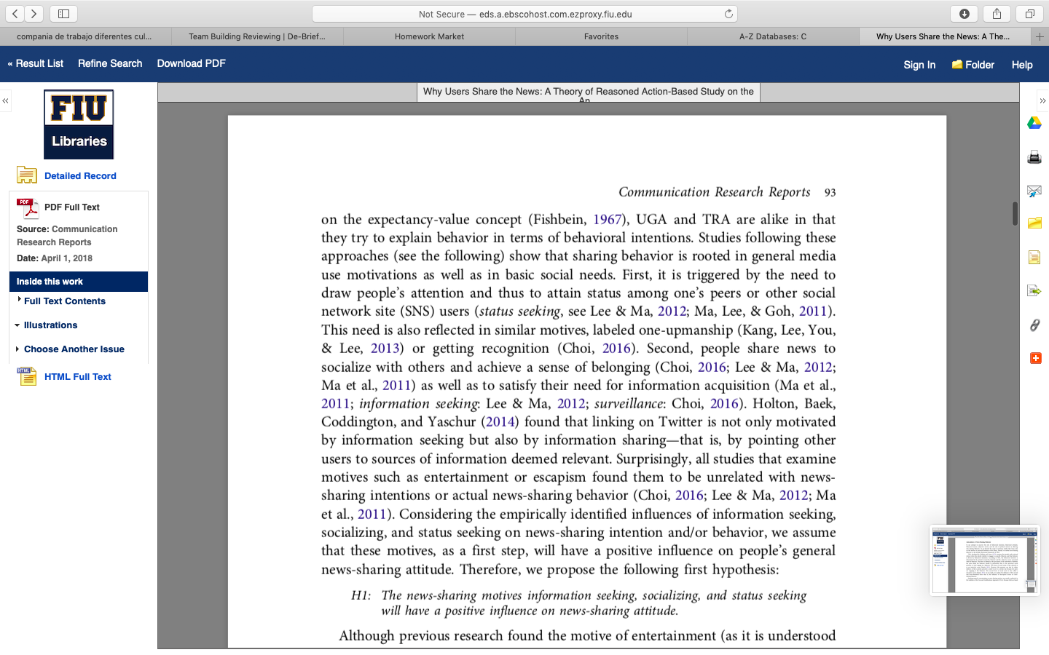Open Safari downloads button

(x=964, y=14)
